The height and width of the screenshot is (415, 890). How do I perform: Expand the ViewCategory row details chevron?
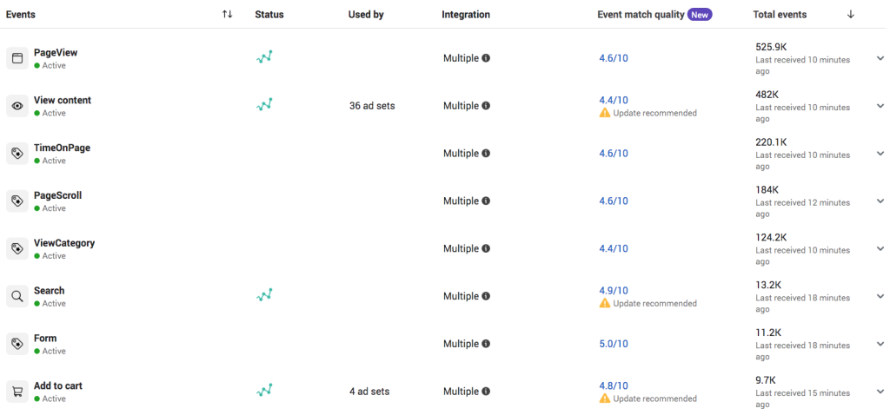[x=880, y=249]
